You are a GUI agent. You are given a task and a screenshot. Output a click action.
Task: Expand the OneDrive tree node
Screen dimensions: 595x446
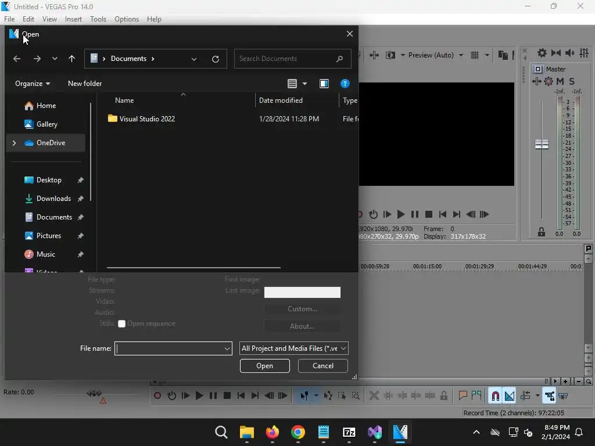[14, 143]
